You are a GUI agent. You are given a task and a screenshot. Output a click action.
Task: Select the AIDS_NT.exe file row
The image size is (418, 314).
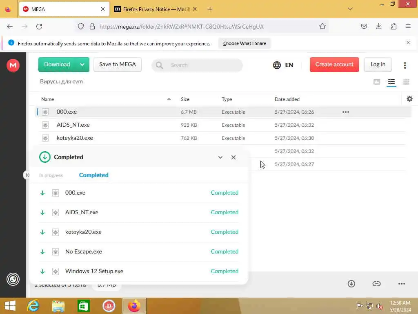[223, 125]
